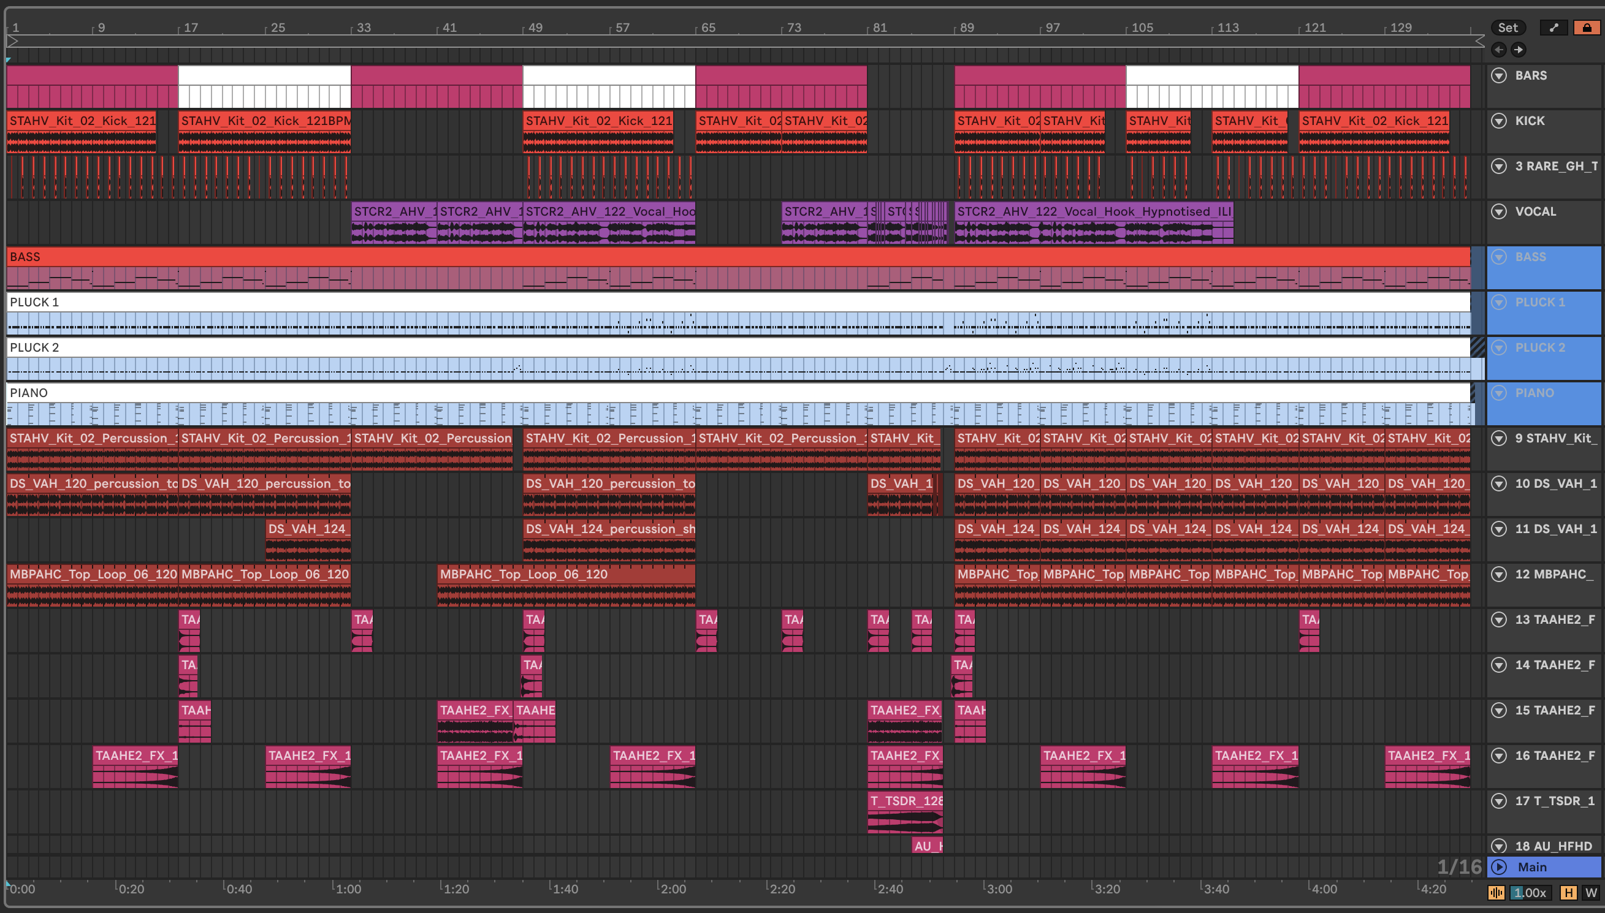Jump to the previous locator with the left arrow
The height and width of the screenshot is (913, 1605).
(1498, 50)
